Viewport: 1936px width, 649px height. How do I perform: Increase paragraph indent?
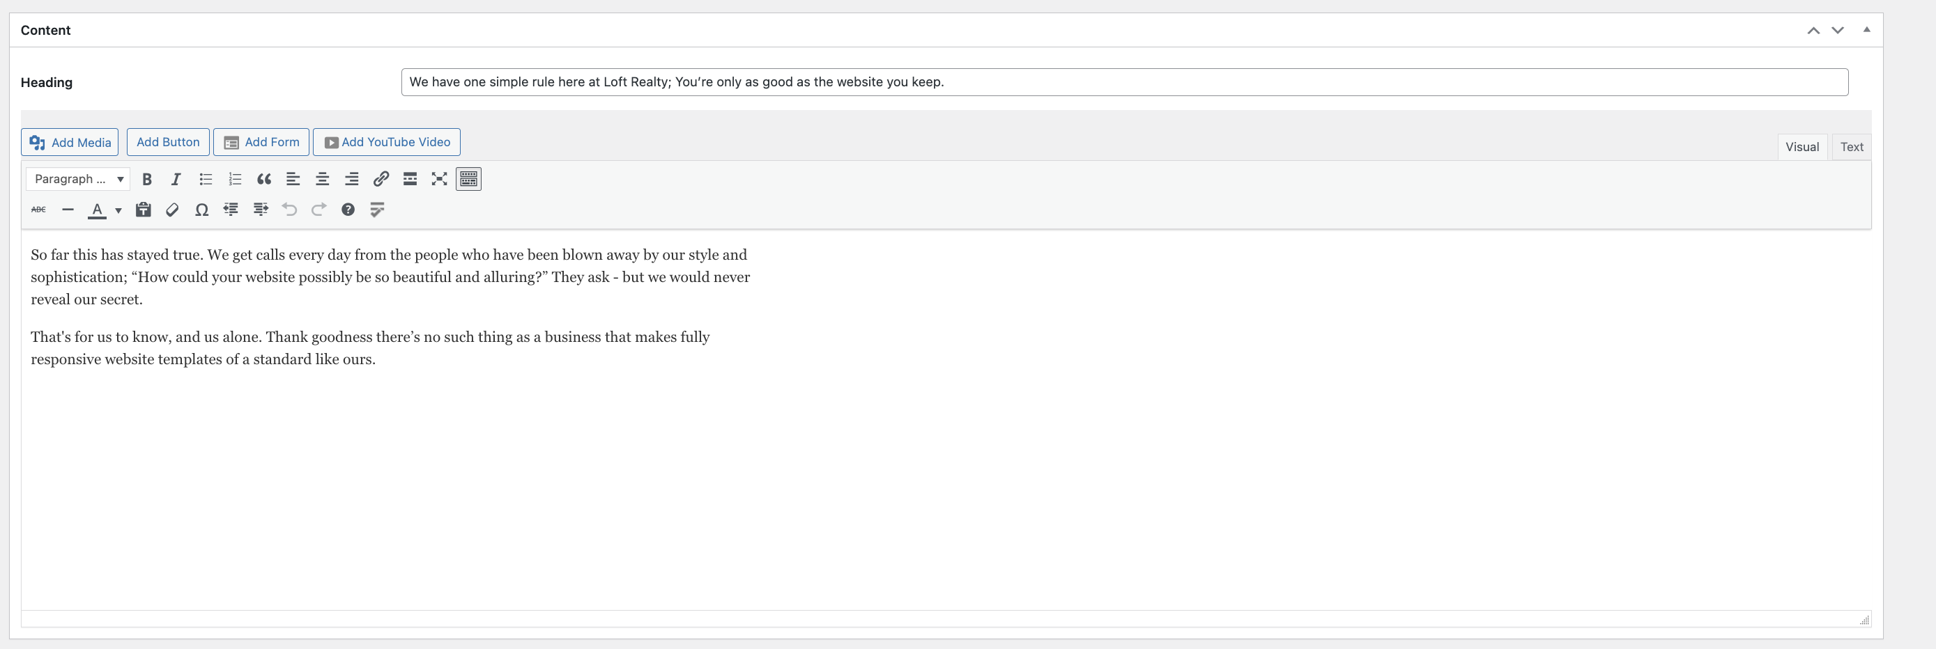pos(260,210)
